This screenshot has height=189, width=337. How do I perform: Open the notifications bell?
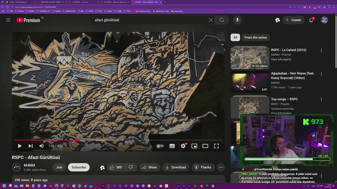pyautogui.click(x=311, y=20)
